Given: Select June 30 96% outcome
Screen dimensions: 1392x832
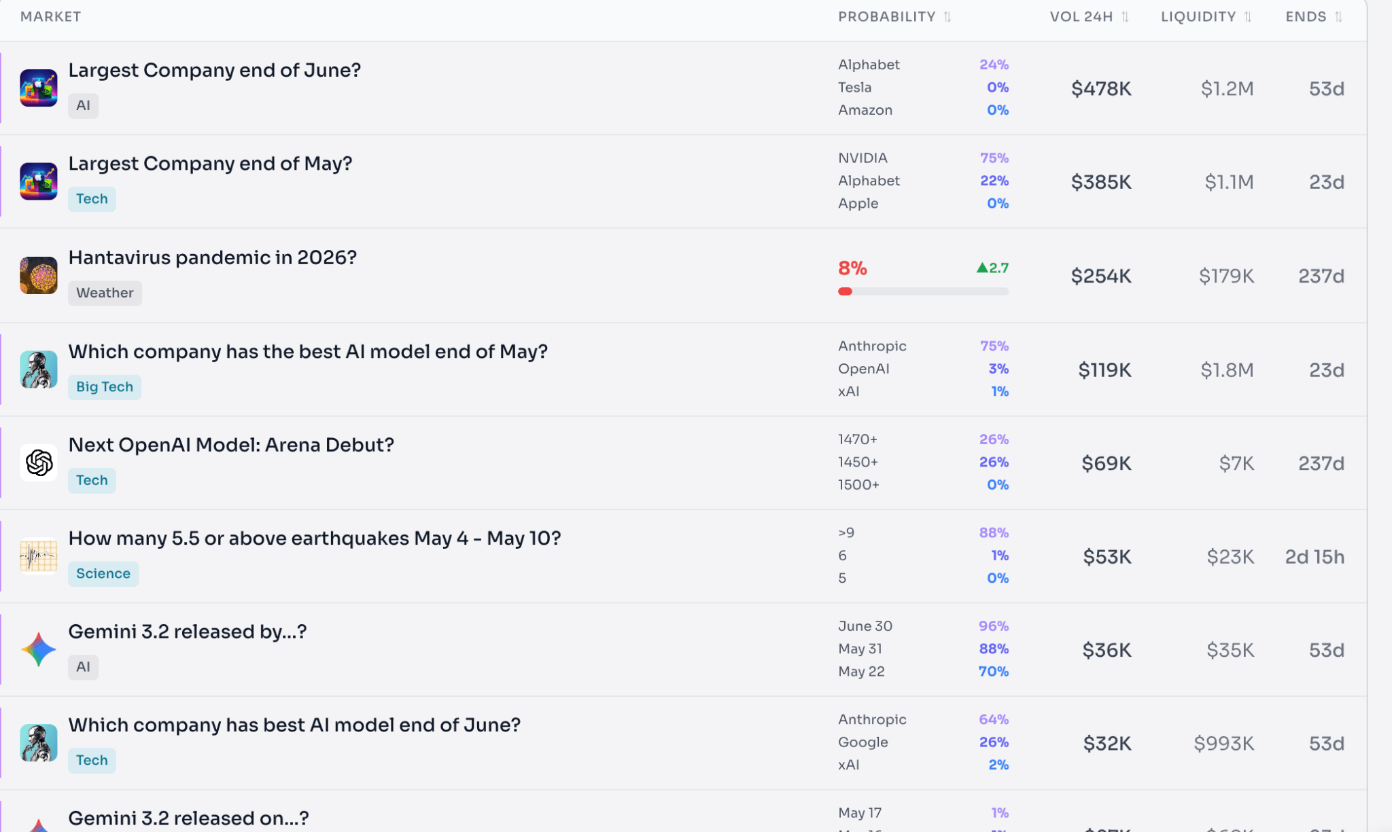Looking at the screenshot, I should [x=923, y=626].
